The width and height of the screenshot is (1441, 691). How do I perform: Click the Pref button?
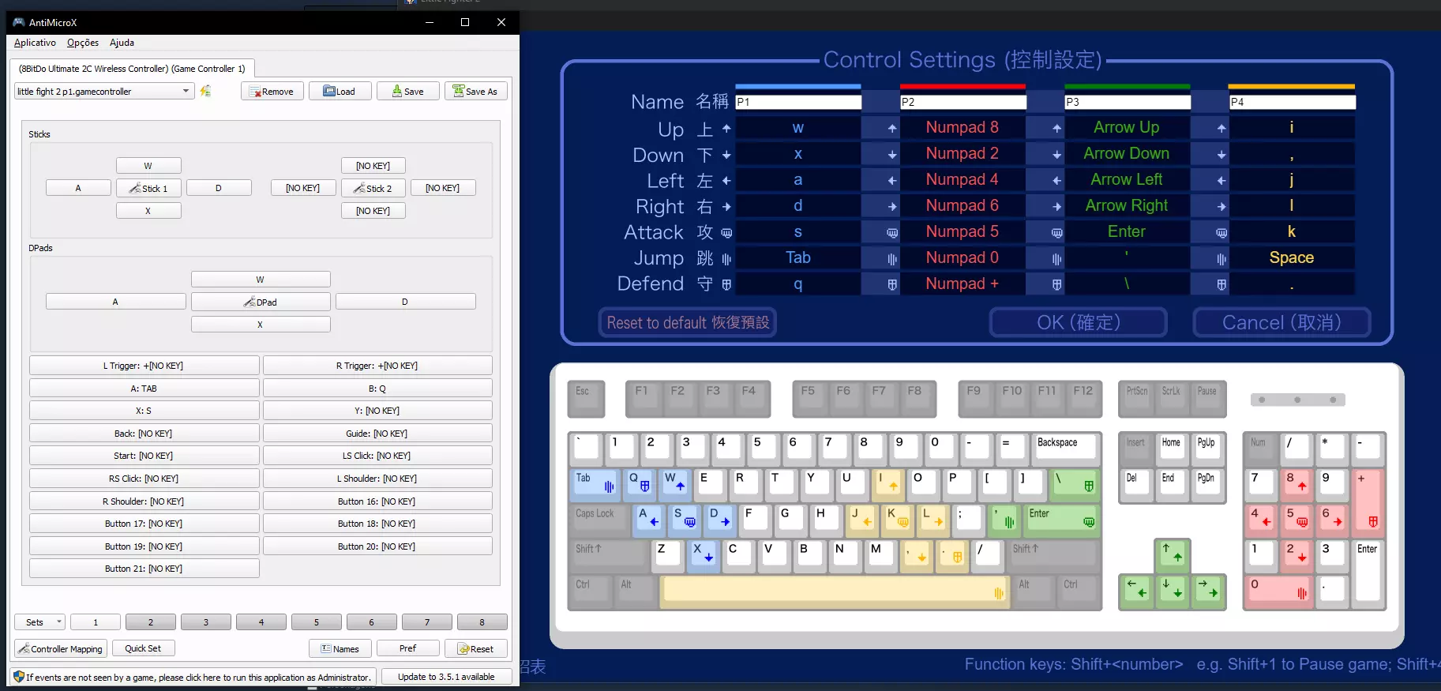408,648
